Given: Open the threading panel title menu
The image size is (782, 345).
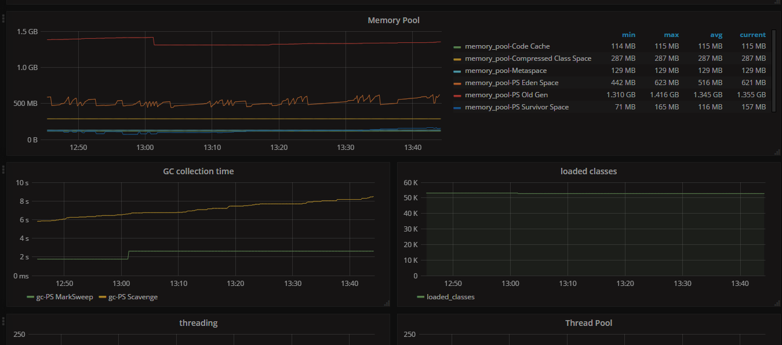Looking at the screenshot, I should [198, 323].
